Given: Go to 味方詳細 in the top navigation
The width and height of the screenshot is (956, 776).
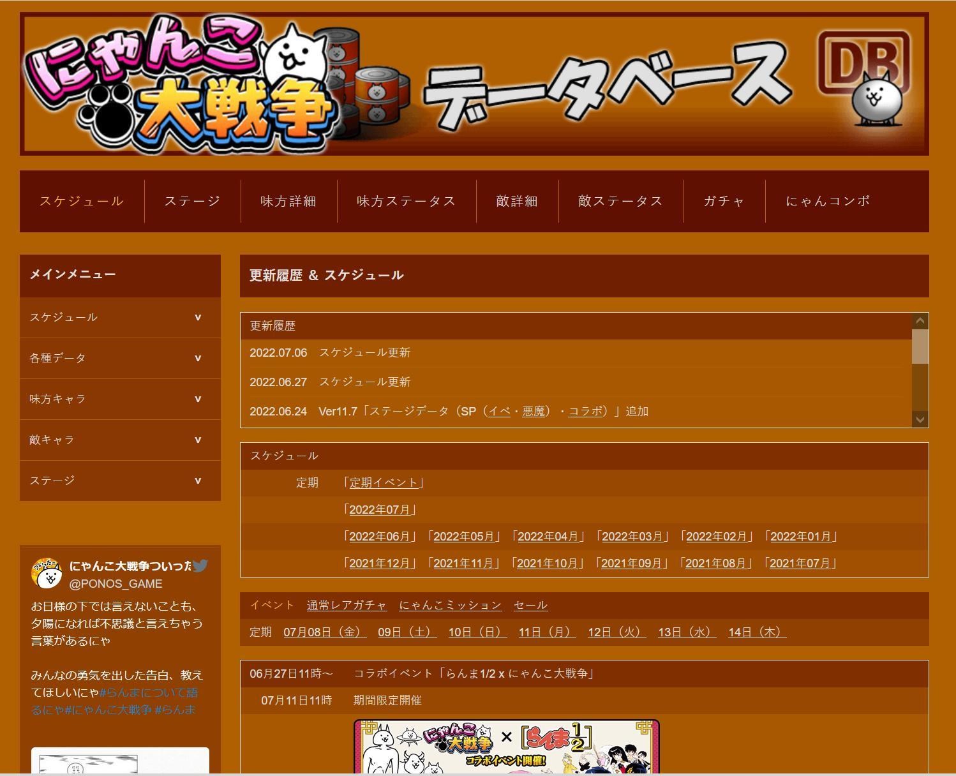Looking at the screenshot, I should point(288,201).
